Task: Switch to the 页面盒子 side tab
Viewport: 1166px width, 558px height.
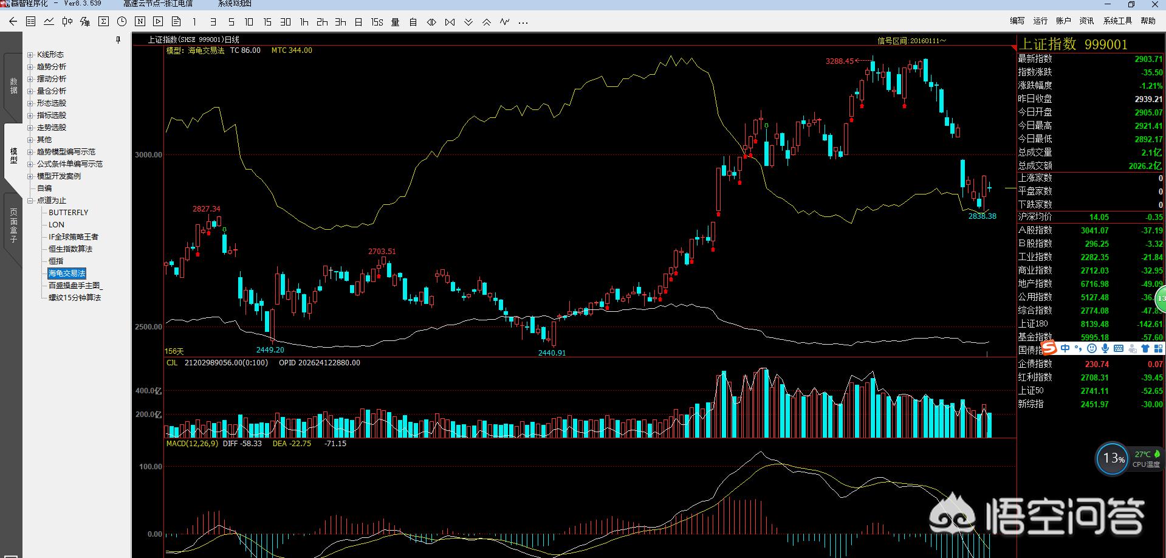Action: (x=13, y=226)
